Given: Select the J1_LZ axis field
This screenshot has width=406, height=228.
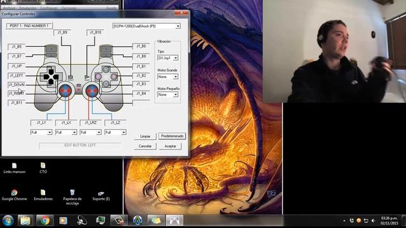Looking at the screenshot, I should (115, 122).
